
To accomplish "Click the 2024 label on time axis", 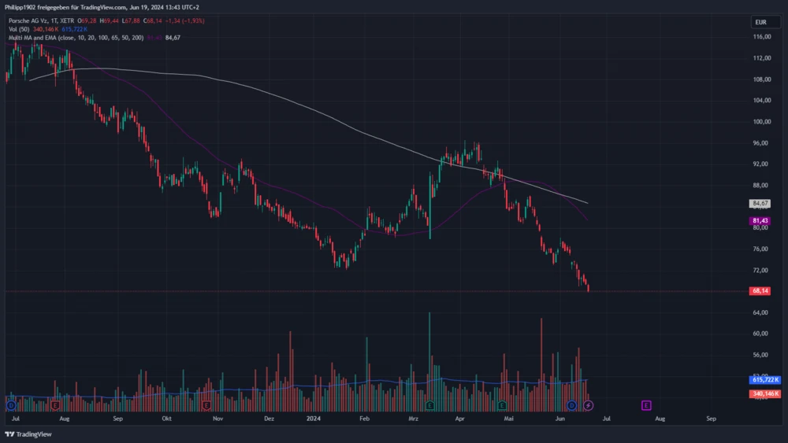I will pos(314,420).
